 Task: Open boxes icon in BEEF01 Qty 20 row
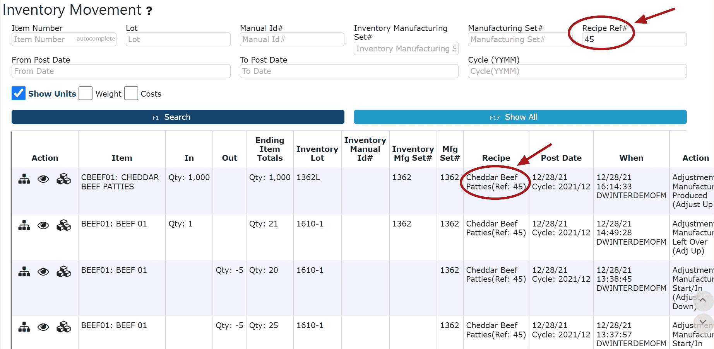point(64,272)
